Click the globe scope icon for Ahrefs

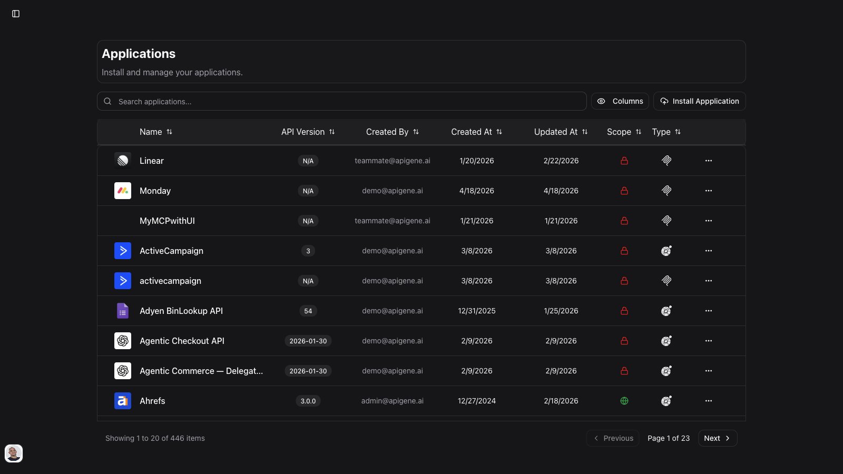pyautogui.click(x=624, y=401)
